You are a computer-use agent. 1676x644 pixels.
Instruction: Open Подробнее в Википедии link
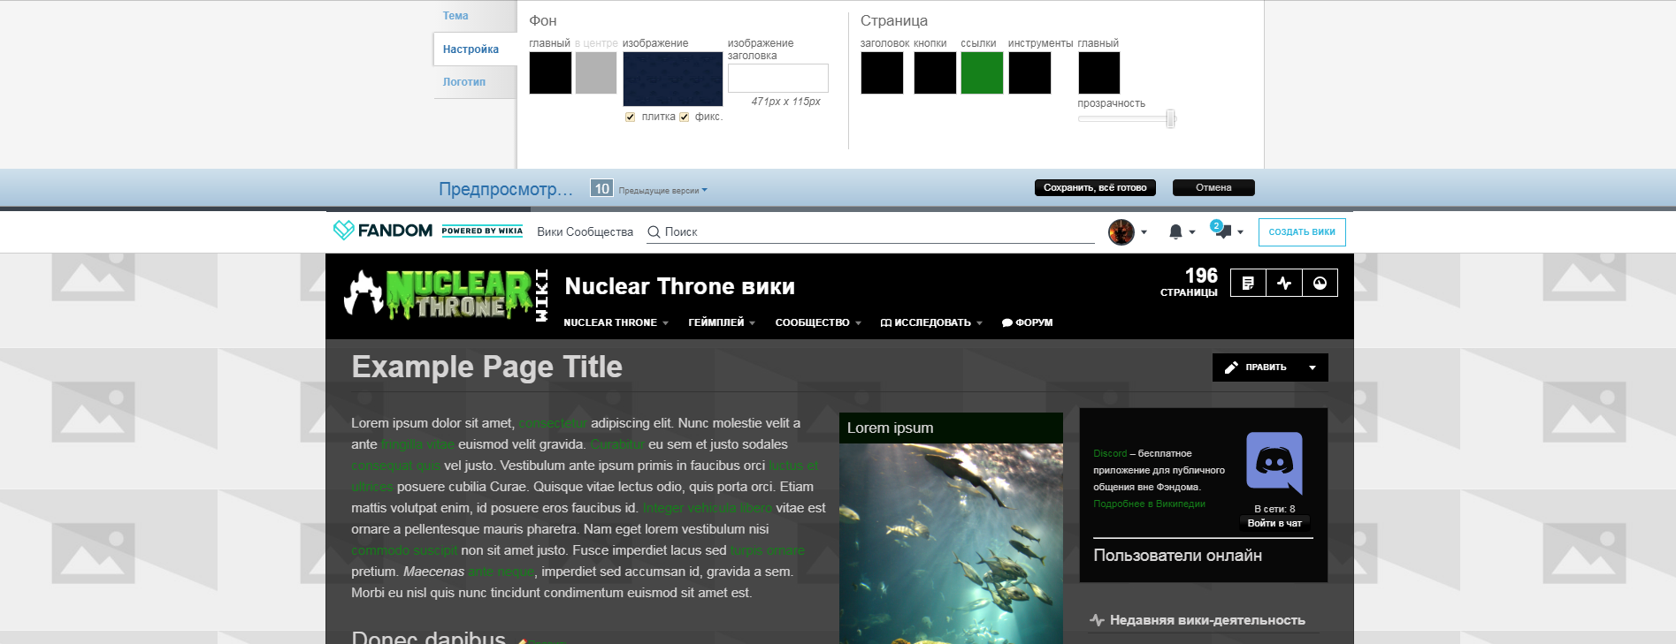pyautogui.click(x=1149, y=504)
